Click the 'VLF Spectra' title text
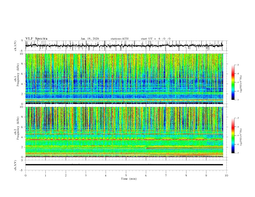Viewport: 255px width, 197px height. tap(36, 39)
